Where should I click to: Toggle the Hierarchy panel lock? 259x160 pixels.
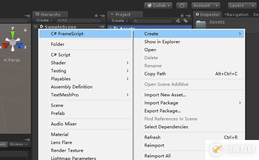[x=96, y=15]
